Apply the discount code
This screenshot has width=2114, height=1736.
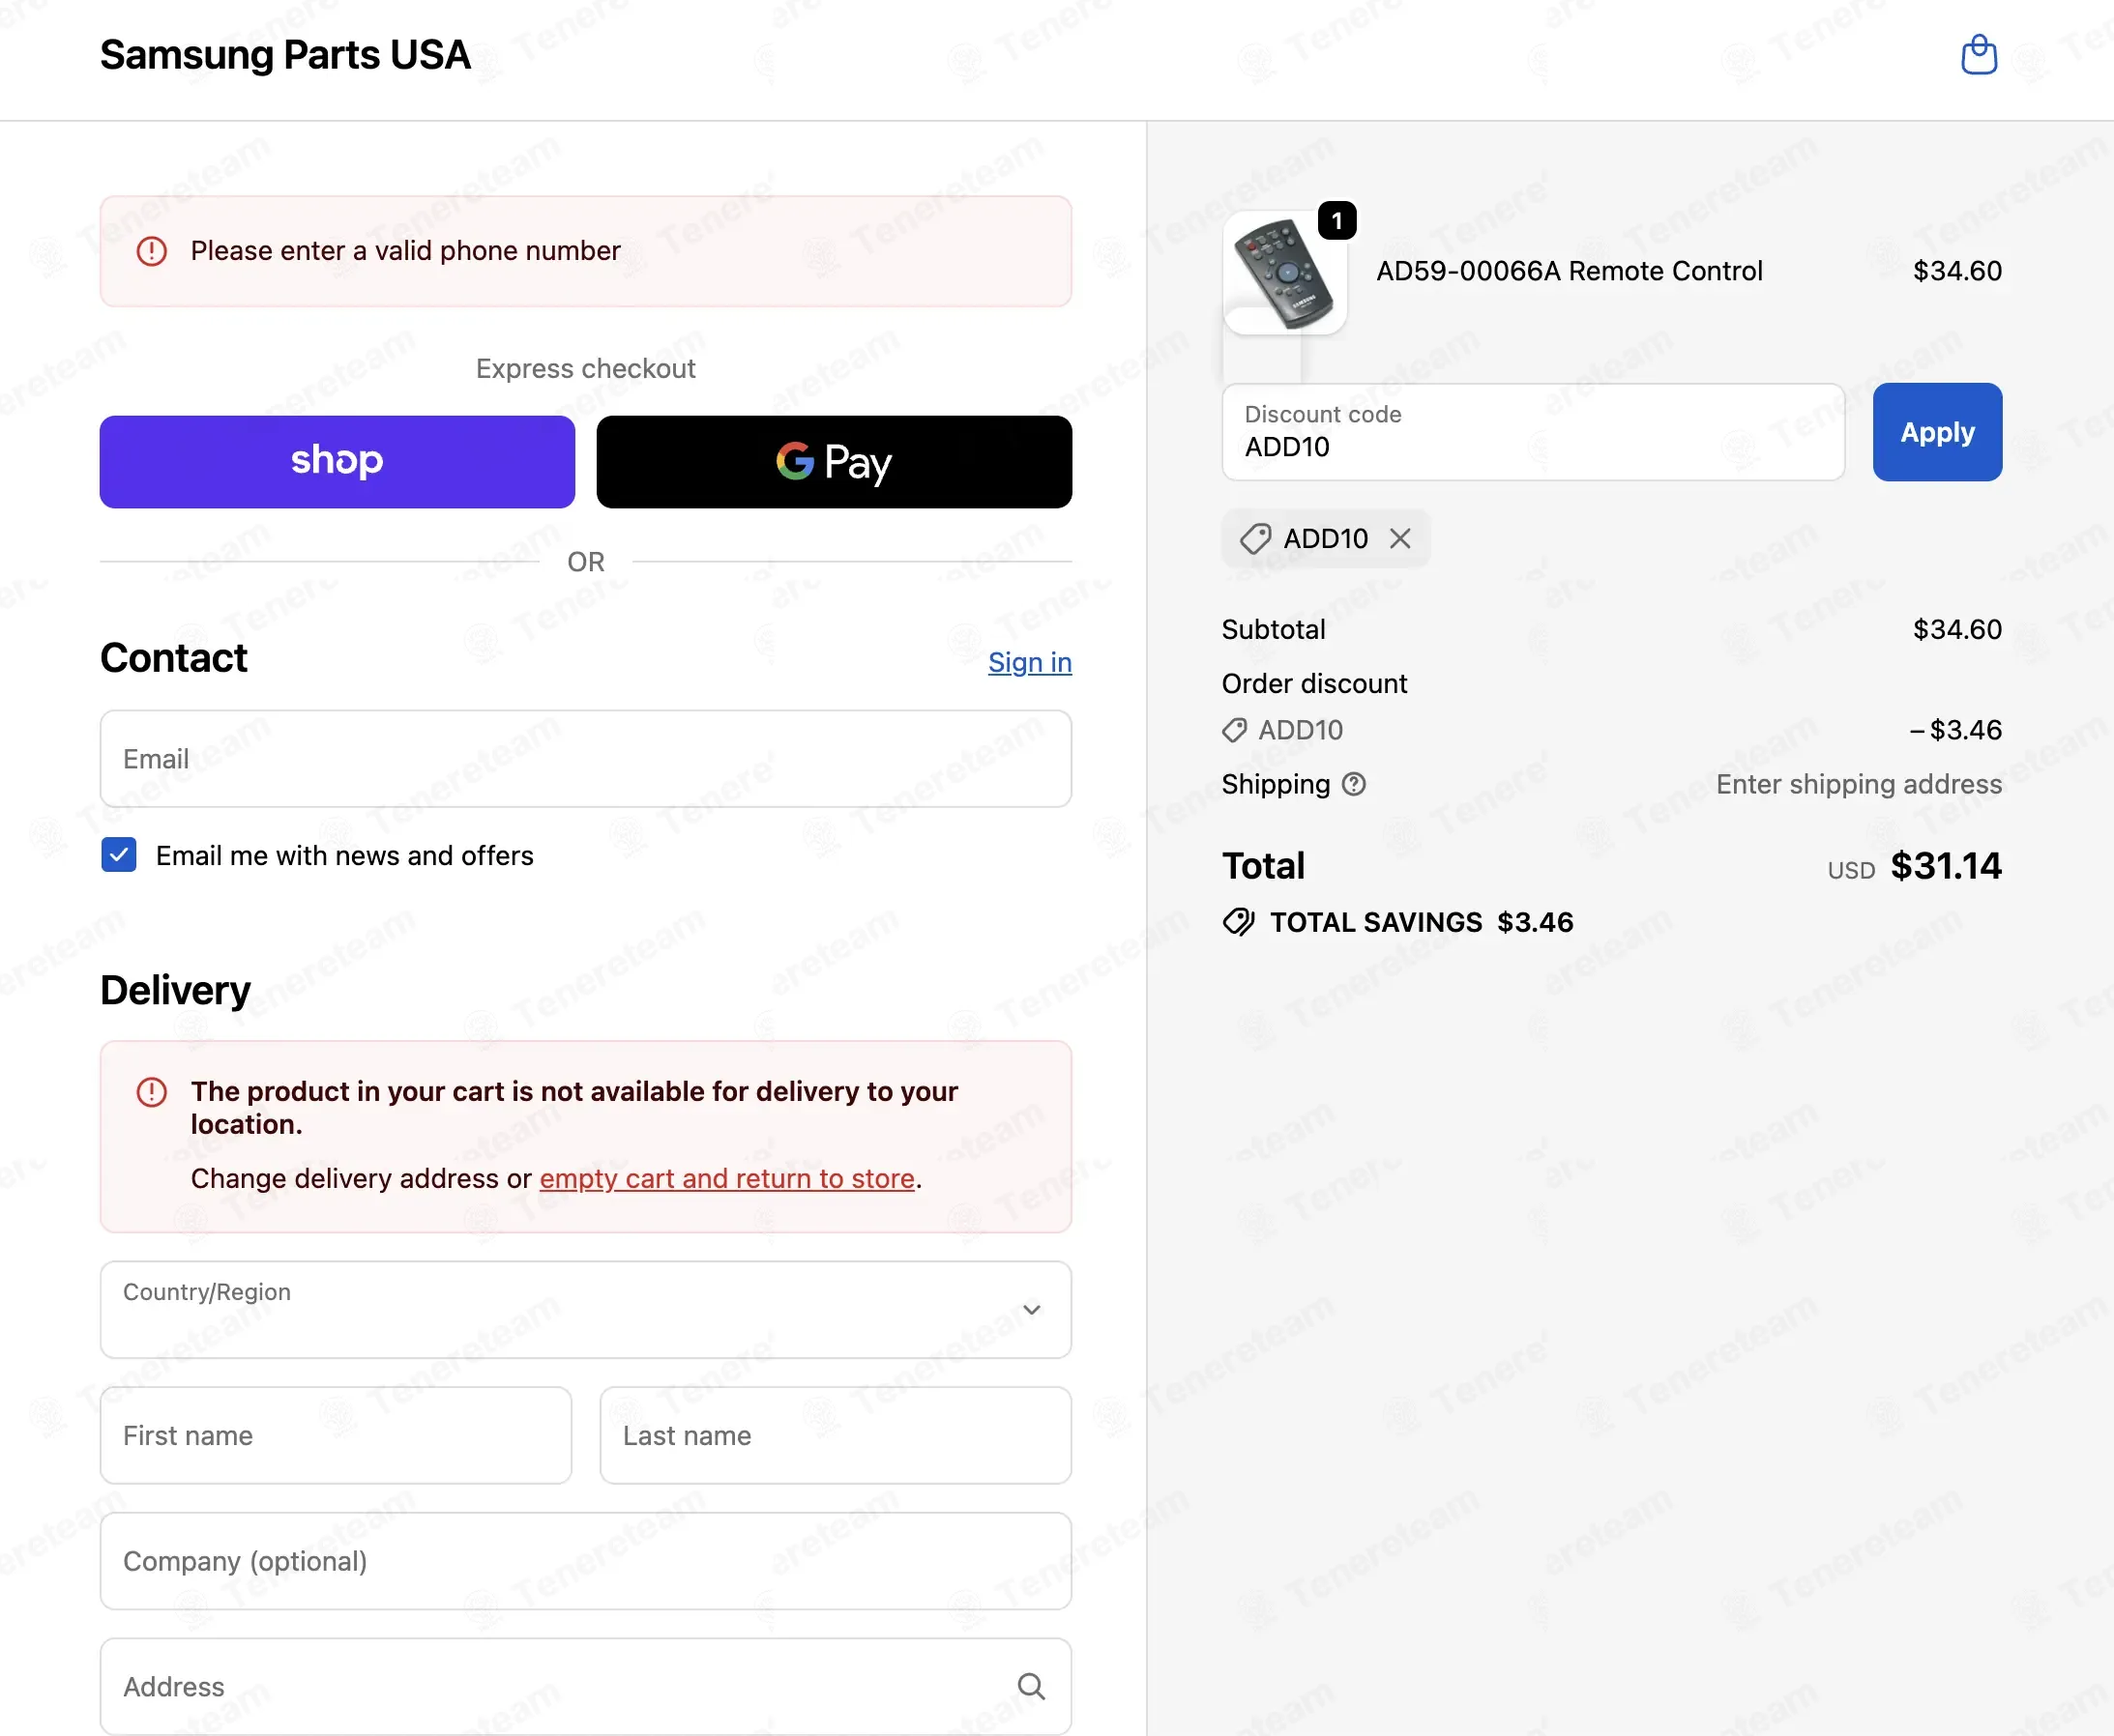(x=1937, y=432)
